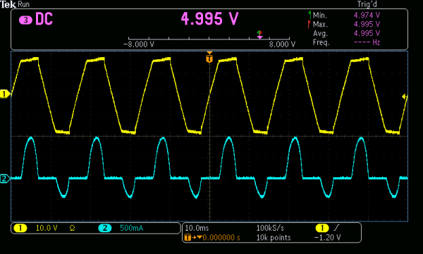Click the yellow trigger level arrow
The width and height of the screenshot is (423, 254).
click(x=405, y=97)
